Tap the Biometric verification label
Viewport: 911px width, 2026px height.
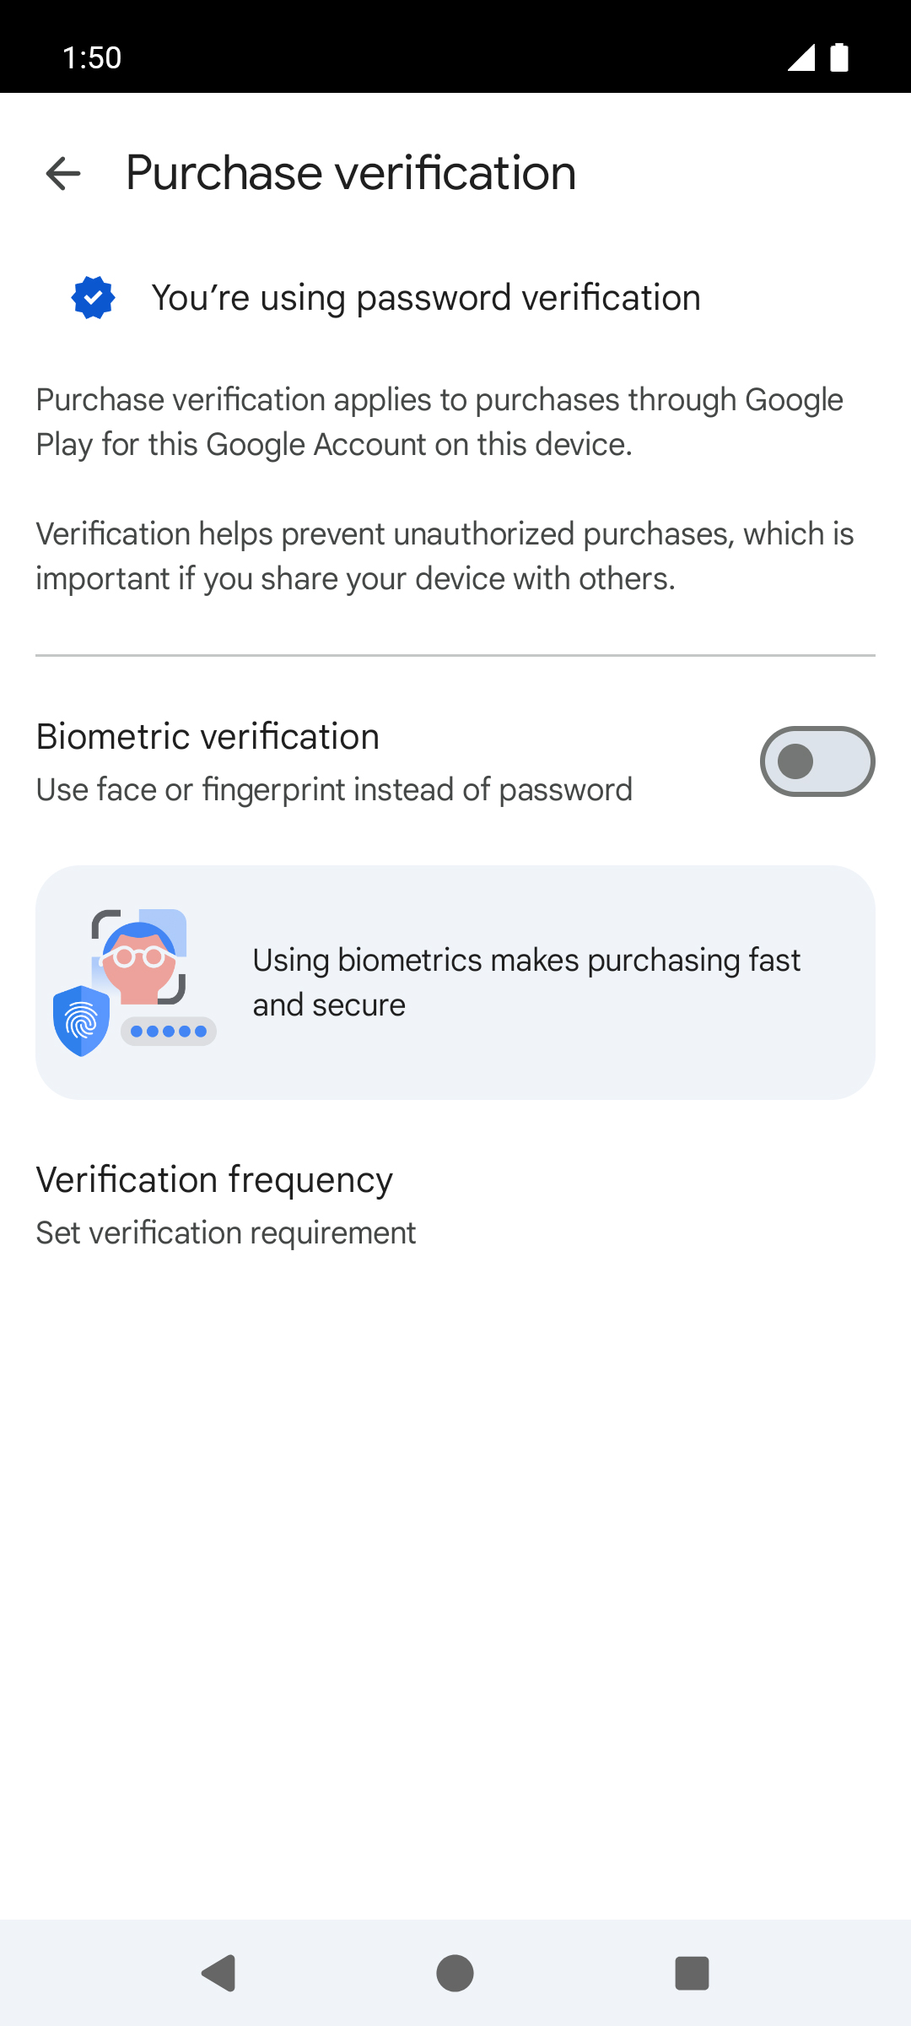(208, 737)
